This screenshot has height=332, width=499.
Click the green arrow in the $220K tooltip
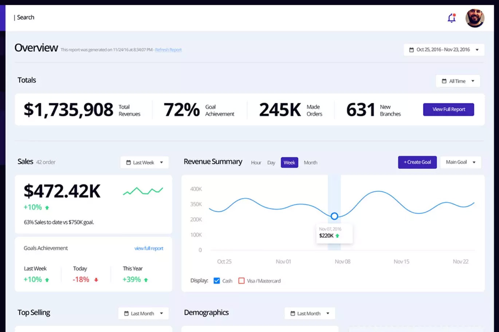337,236
